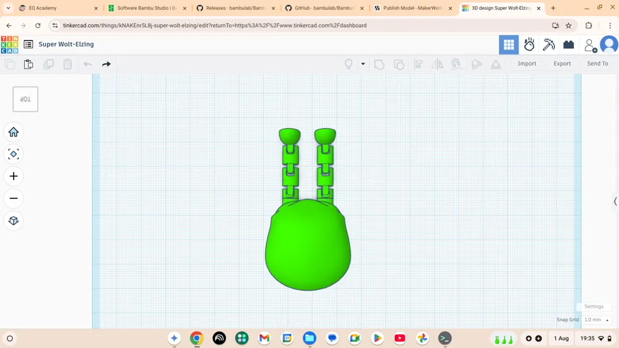The image size is (619, 348).
Task: Click the address bar URL
Action: (215, 25)
